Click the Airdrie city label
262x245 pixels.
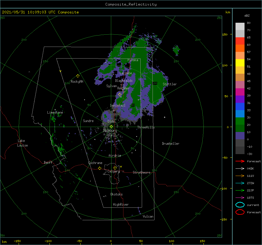click(115, 156)
